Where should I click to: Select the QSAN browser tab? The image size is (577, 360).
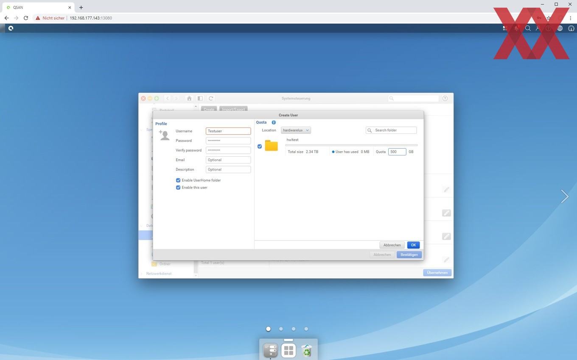click(x=38, y=7)
